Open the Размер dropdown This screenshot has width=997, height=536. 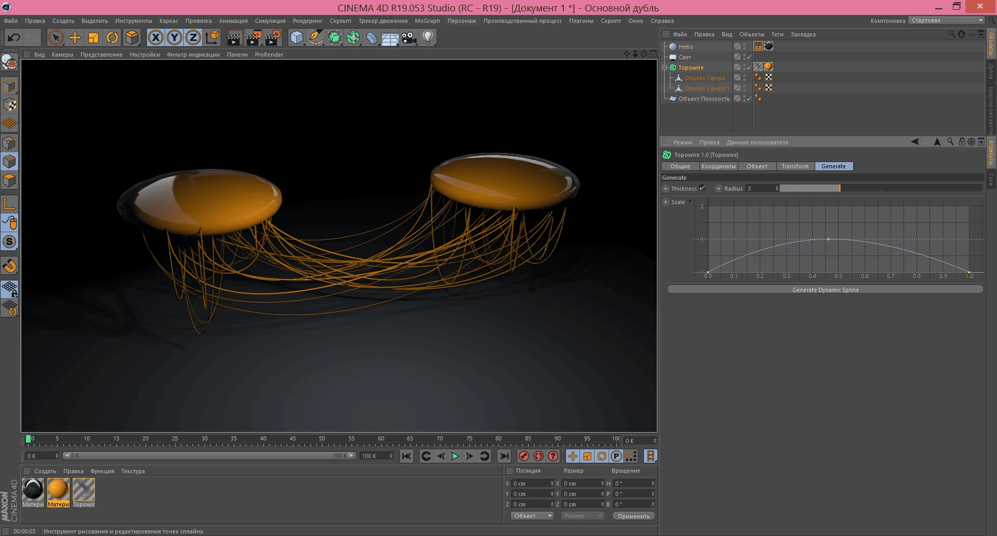[x=583, y=516]
